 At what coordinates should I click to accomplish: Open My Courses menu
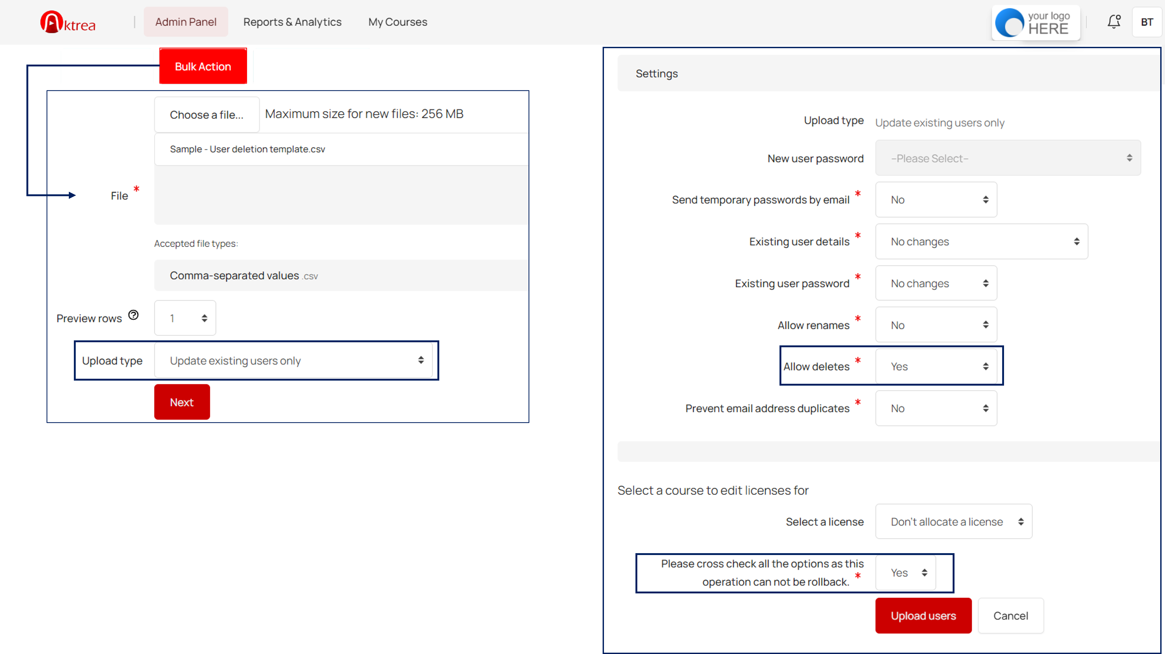pos(397,22)
